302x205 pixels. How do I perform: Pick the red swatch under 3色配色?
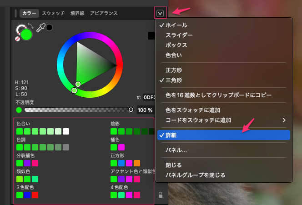click(35, 195)
